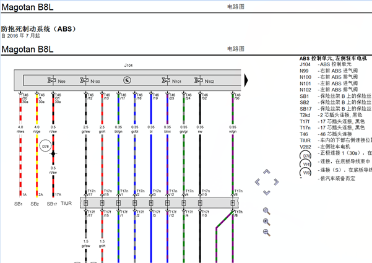372x263 pixels.
Task: Select the legend row 'N101 -左前 ABS 进气阀'
Action: (329, 84)
